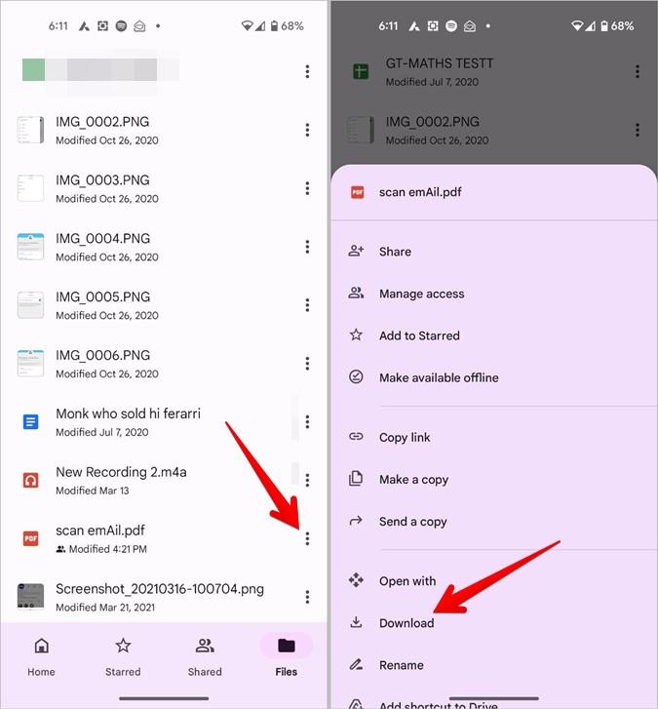Tap the star icon beside Add to Starred
Image resolution: width=658 pixels, height=709 pixels.
tap(356, 335)
